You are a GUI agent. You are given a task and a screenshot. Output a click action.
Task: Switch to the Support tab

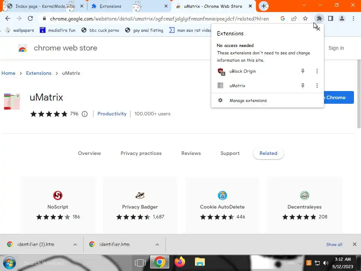230,153
